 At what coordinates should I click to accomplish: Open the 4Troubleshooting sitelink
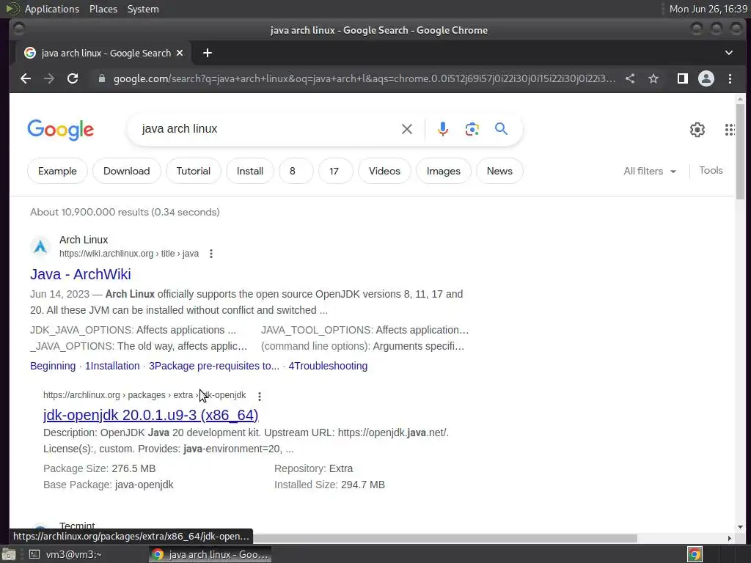click(328, 366)
